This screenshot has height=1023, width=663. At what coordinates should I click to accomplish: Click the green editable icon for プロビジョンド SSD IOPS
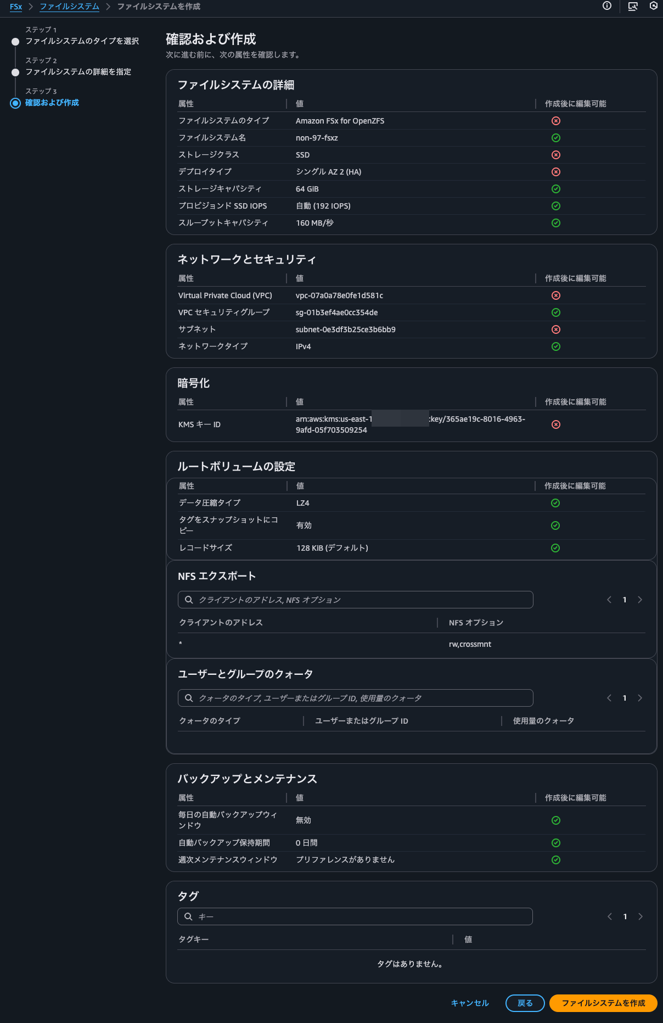556,206
